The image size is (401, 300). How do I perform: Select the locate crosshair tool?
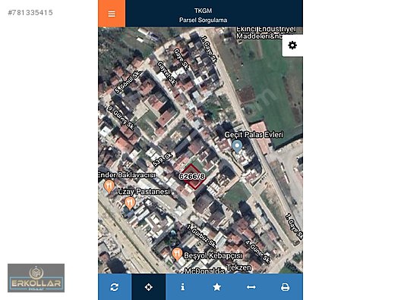[148, 287]
